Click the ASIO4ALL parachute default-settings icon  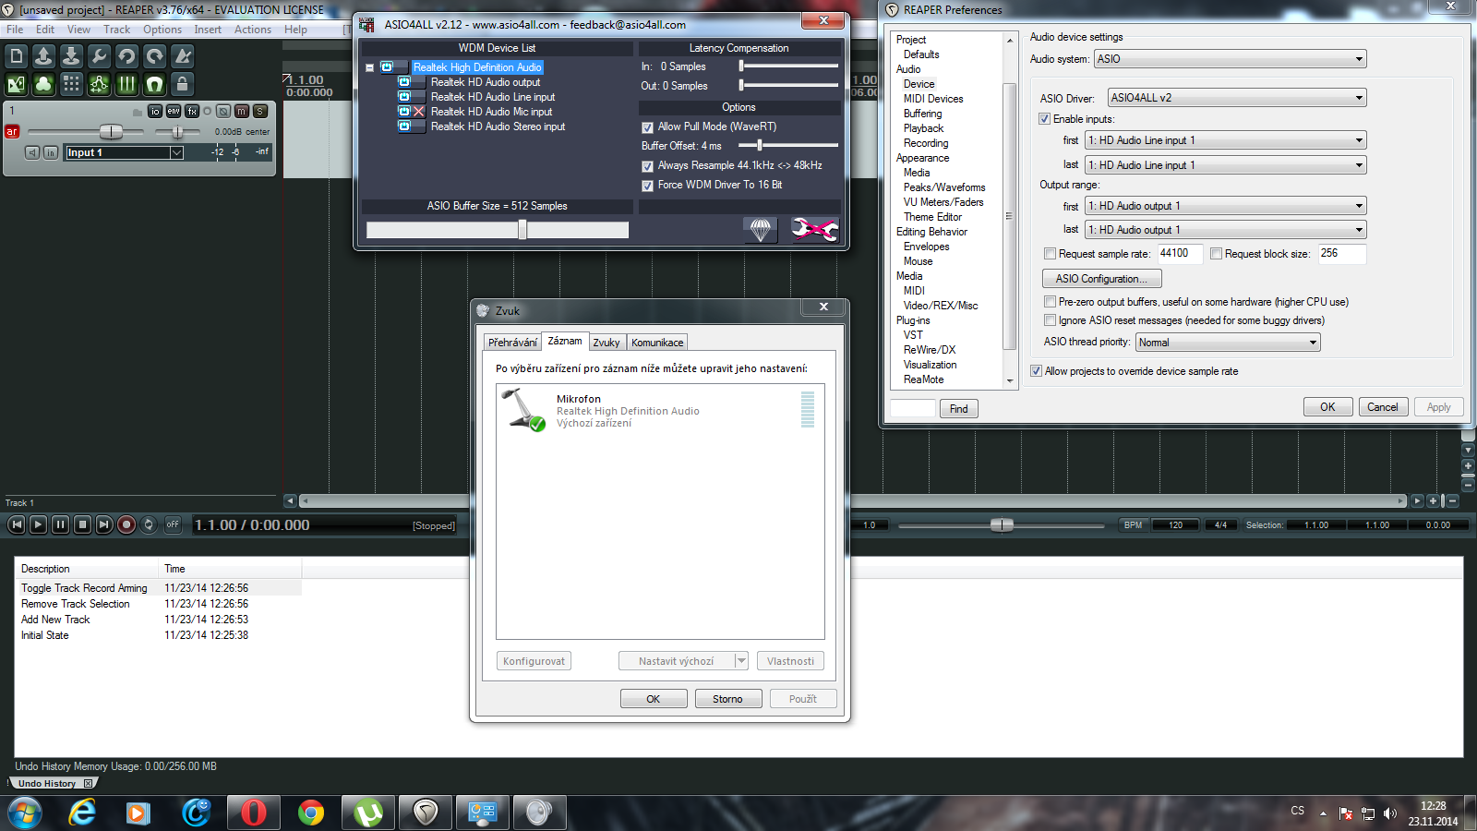coord(761,229)
